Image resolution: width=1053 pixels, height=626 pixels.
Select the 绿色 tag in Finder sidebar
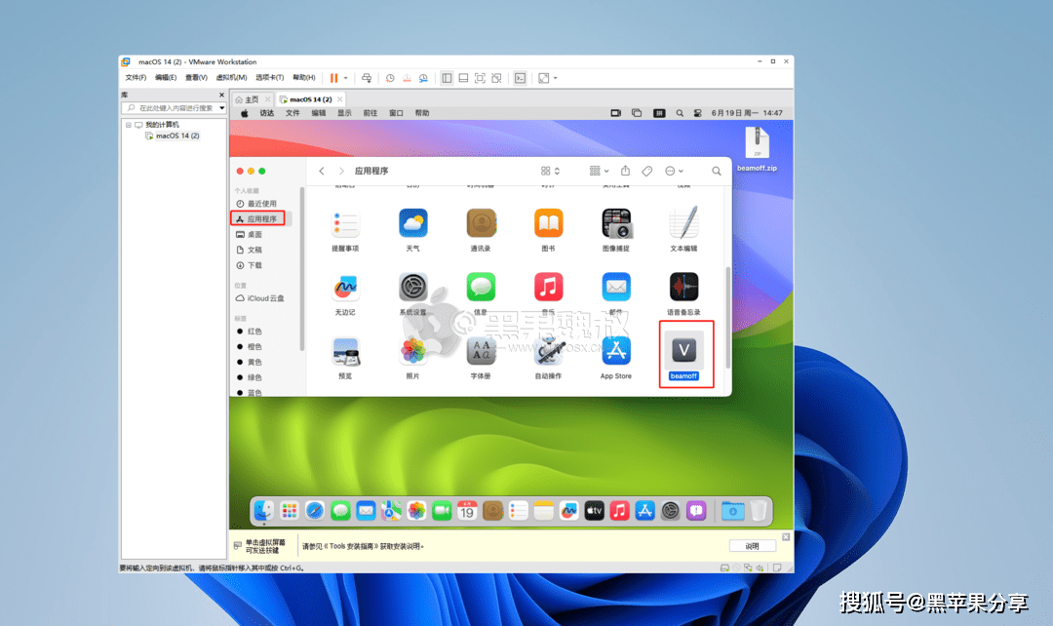[253, 377]
